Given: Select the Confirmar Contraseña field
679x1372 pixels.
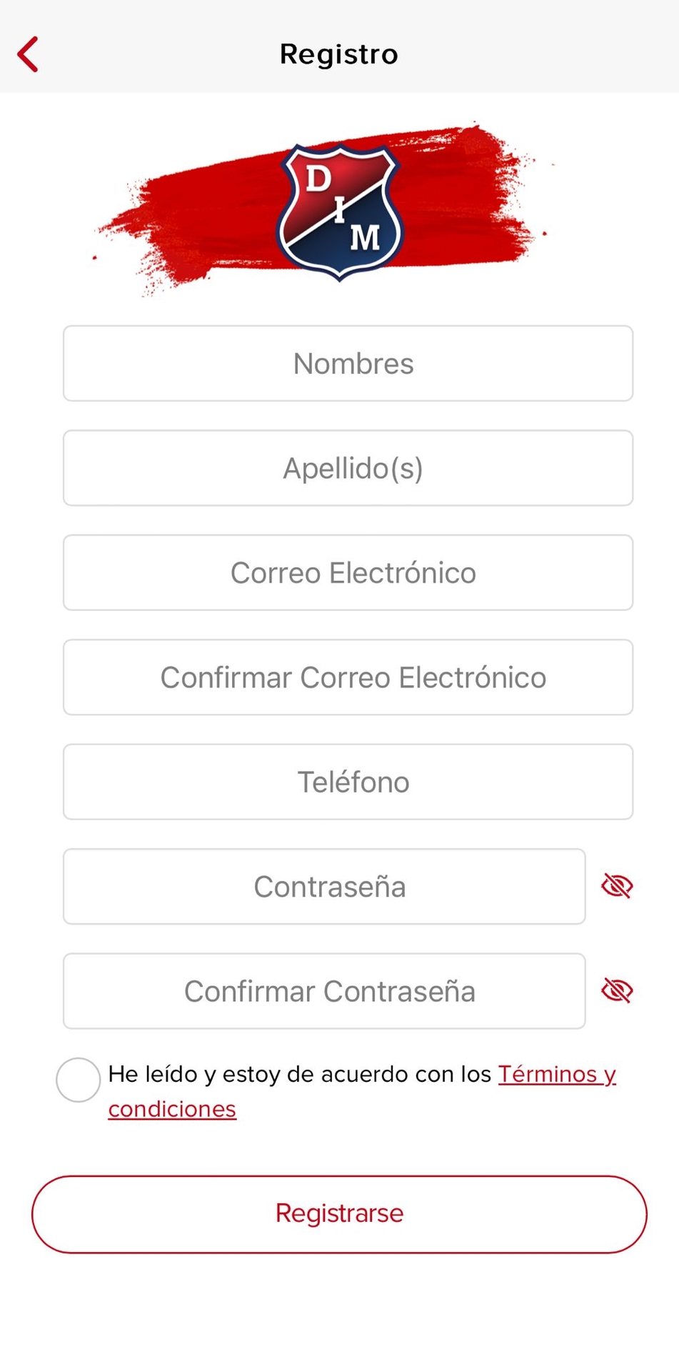Looking at the screenshot, I should pyautogui.click(x=324, y=991).
